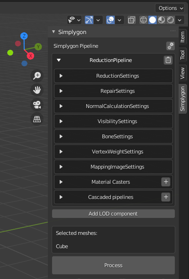
Task: Add a cascaded pipeline with plus
Action: coord(166,197)
